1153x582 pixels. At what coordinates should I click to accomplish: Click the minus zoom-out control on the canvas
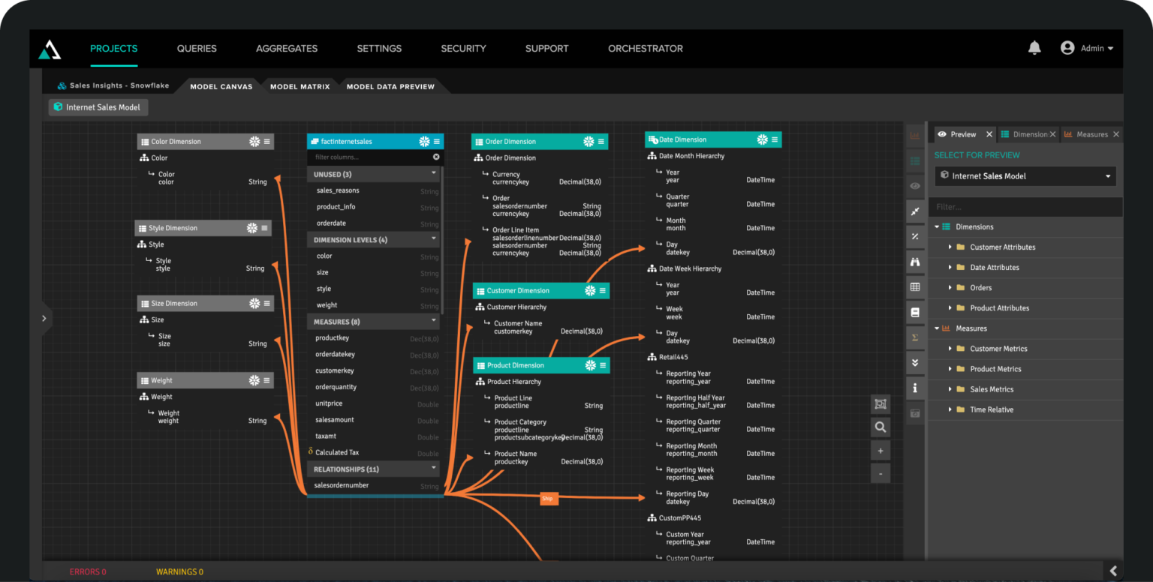[880, 473]
